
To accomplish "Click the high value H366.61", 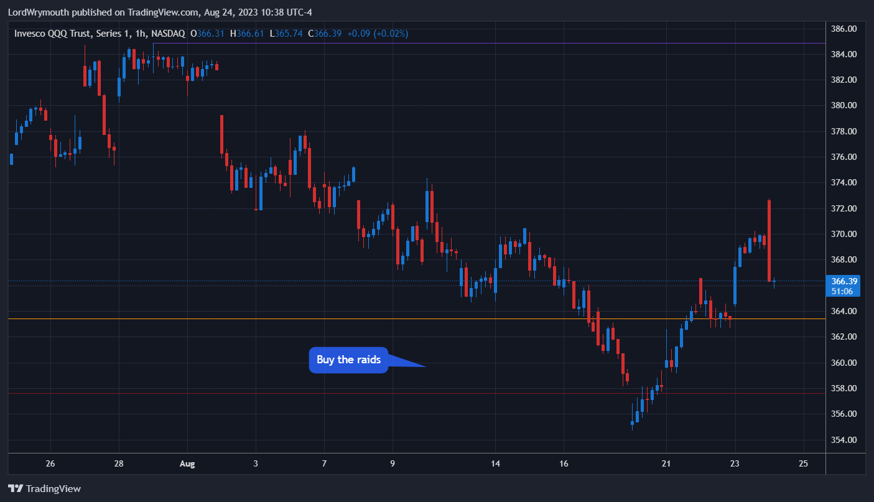I will pyautogui.click(x=247, y=34).
